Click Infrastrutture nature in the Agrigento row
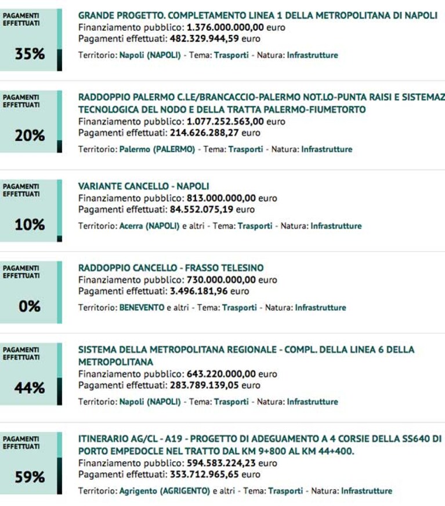The height and width of the screenshot is (506, 445). pyautogui.click(x=367, y=491)
